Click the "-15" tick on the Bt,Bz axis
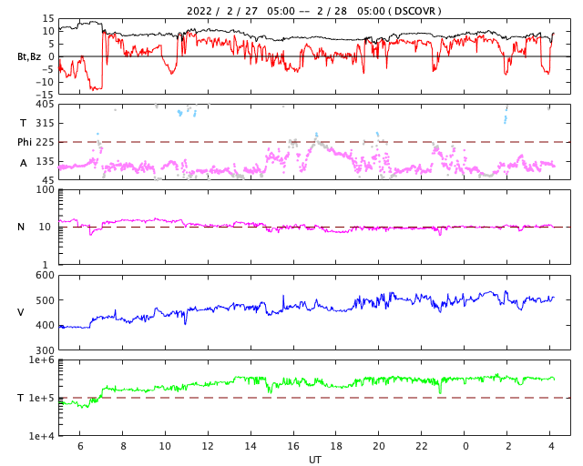Screen dimensions: 583x466 45,95
